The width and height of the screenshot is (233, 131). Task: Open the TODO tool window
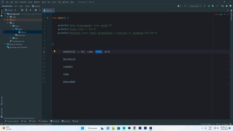tap(32, 121)
